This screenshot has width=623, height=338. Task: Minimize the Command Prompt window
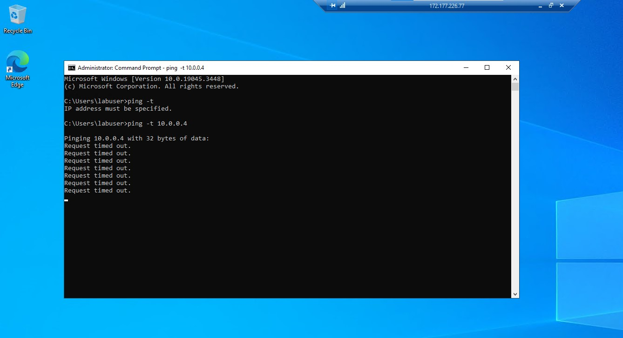click(x=466, y=67)
